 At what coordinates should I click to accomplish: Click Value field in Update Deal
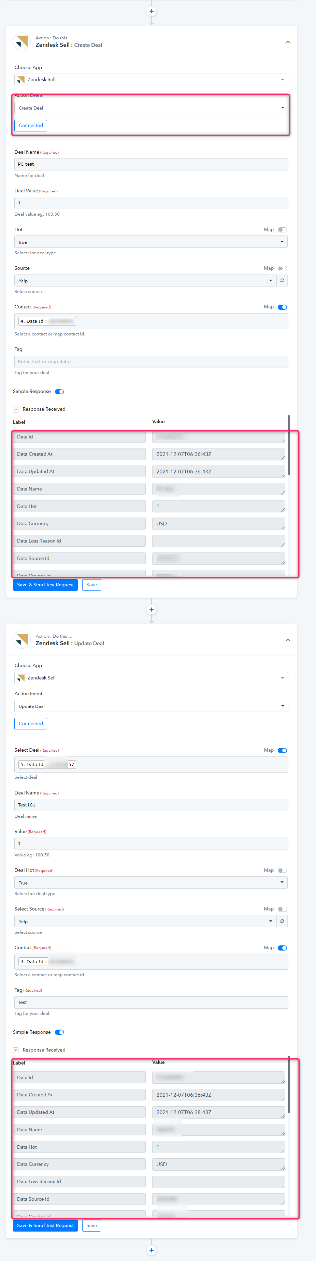pyautogui.click(x=152, y=844)
